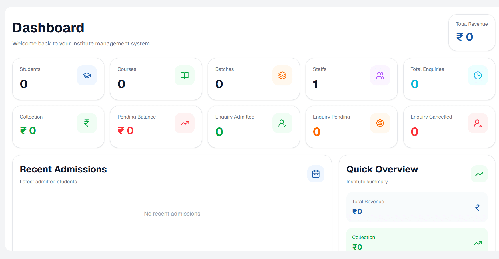
Task: Click the trending arrow icon in Pending Balance card
Action: point(185,123)
